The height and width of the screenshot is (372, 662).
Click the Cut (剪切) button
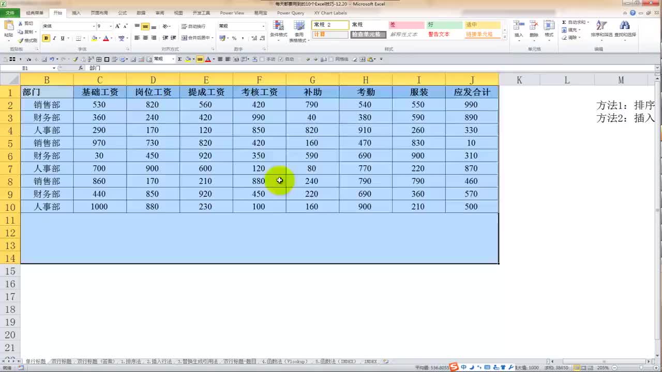point(25,23)
